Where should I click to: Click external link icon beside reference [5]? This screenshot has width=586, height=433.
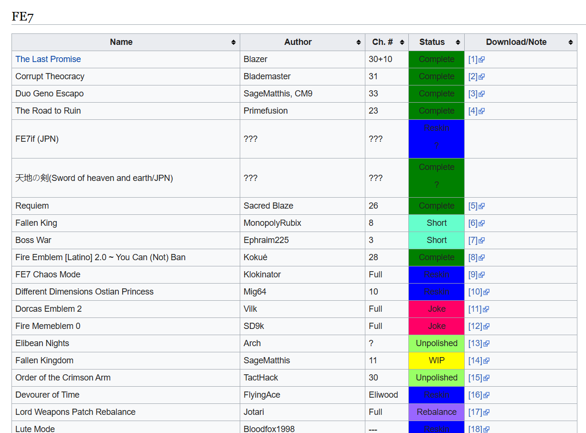point(482,206)
